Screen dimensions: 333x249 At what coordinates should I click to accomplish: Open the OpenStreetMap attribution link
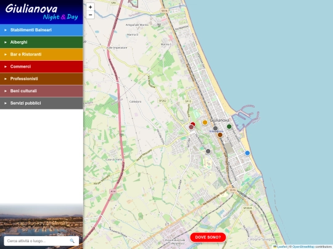[x=303, y=247]
